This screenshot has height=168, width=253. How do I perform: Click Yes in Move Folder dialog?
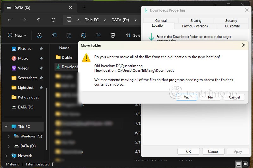tap(187, 97)
